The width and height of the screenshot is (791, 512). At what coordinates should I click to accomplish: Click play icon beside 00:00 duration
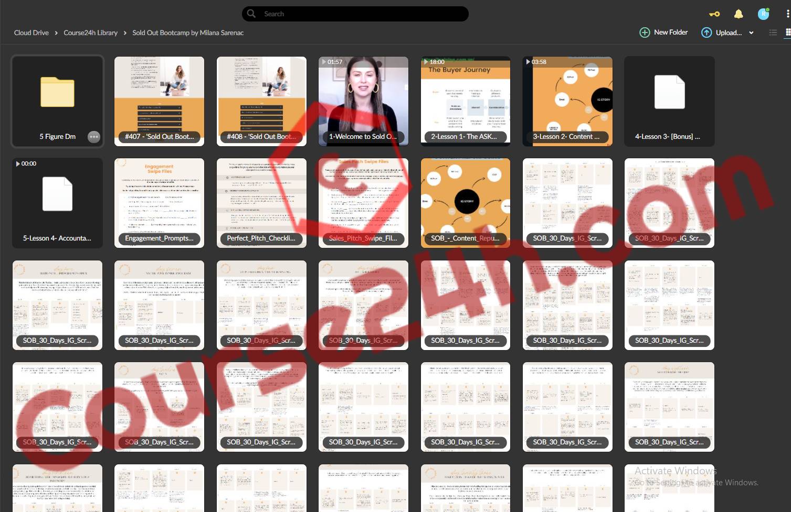pos(18,164)
